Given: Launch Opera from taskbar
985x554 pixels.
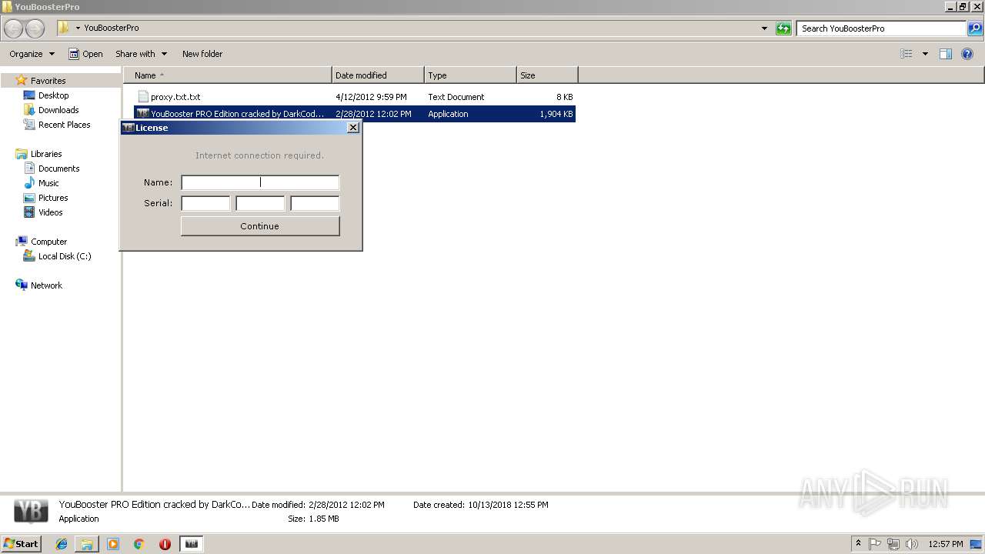Looking at the screenshot, I should point(165,544).
